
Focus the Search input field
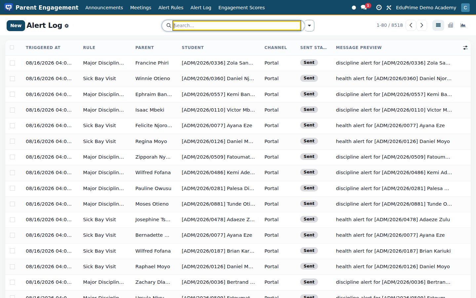tap(237, 25)
